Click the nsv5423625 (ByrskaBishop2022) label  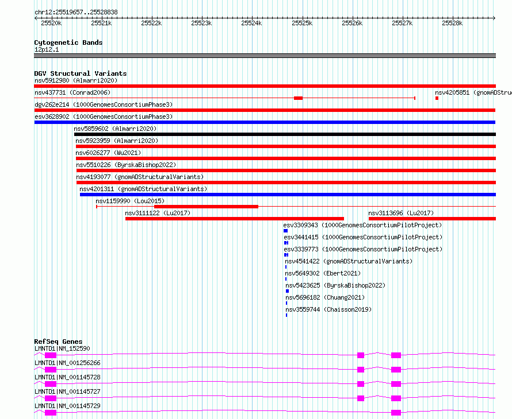[x=335, y=285]
